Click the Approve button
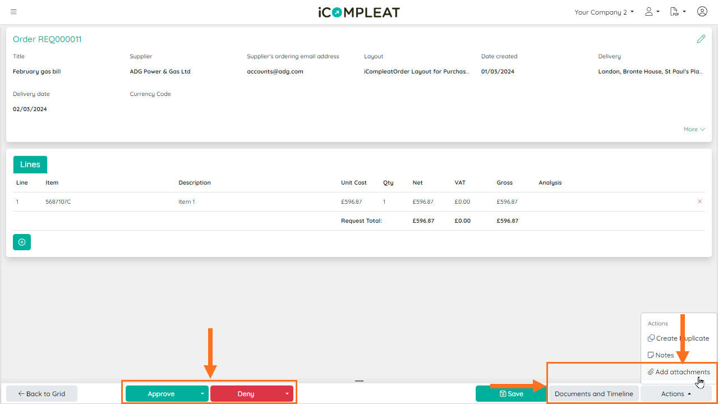The width and height of the screenshot is (718, 404). click(161, 394)
